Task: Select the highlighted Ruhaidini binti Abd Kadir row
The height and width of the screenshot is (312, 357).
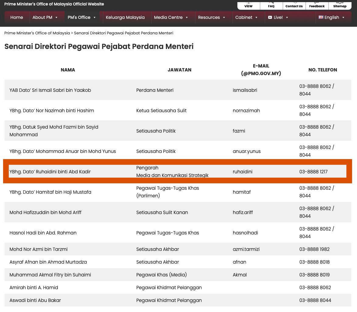Action: click(177, 172)
